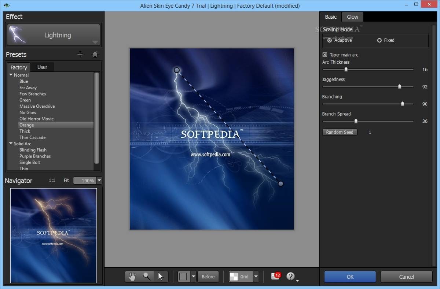
Task: Click the plus icon to add preset
Action: 80,54
